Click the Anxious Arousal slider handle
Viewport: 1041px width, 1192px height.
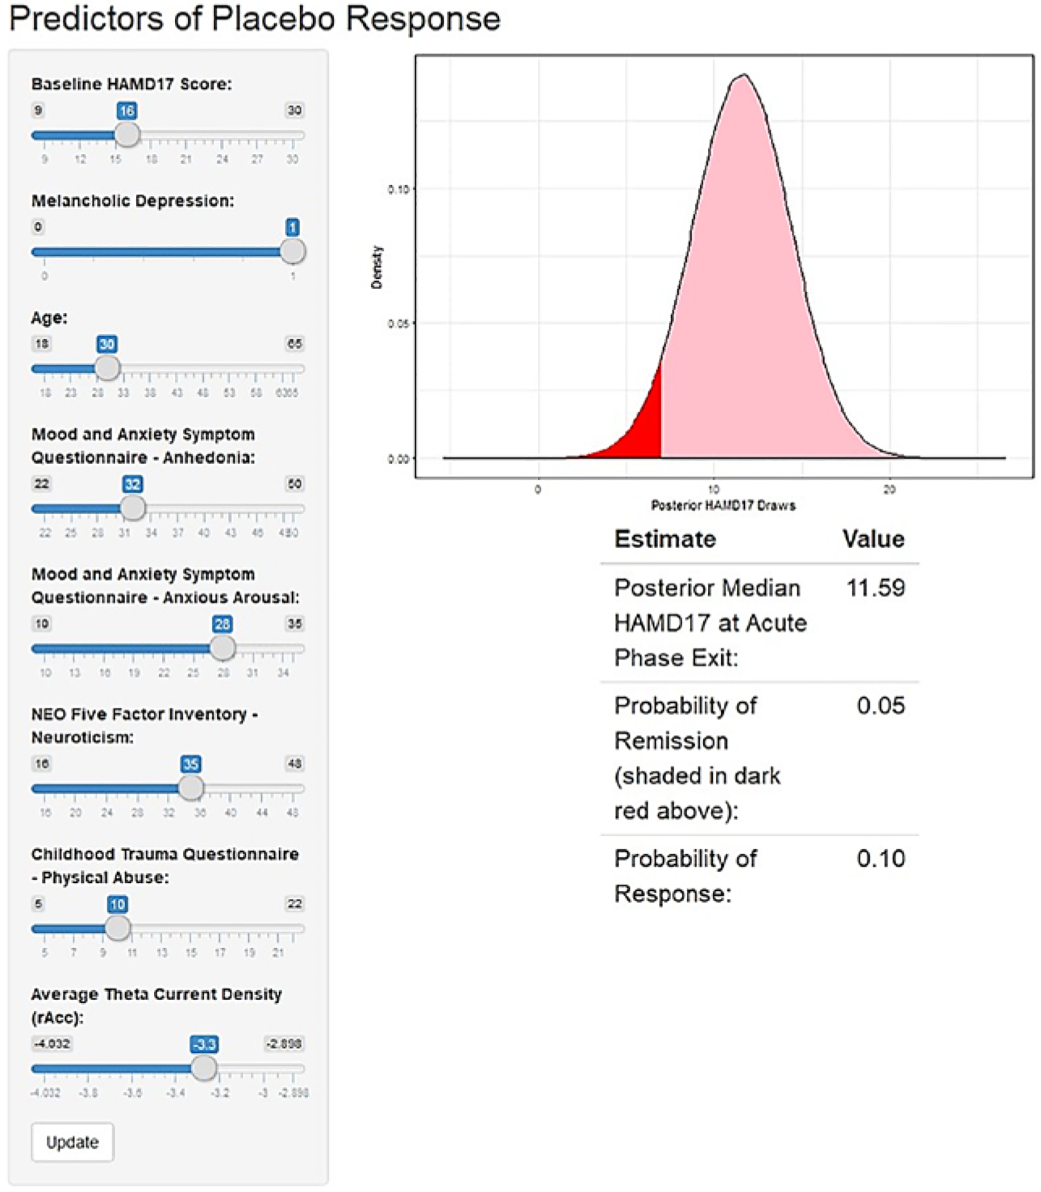pyautogui.click(x=223, y=648)
